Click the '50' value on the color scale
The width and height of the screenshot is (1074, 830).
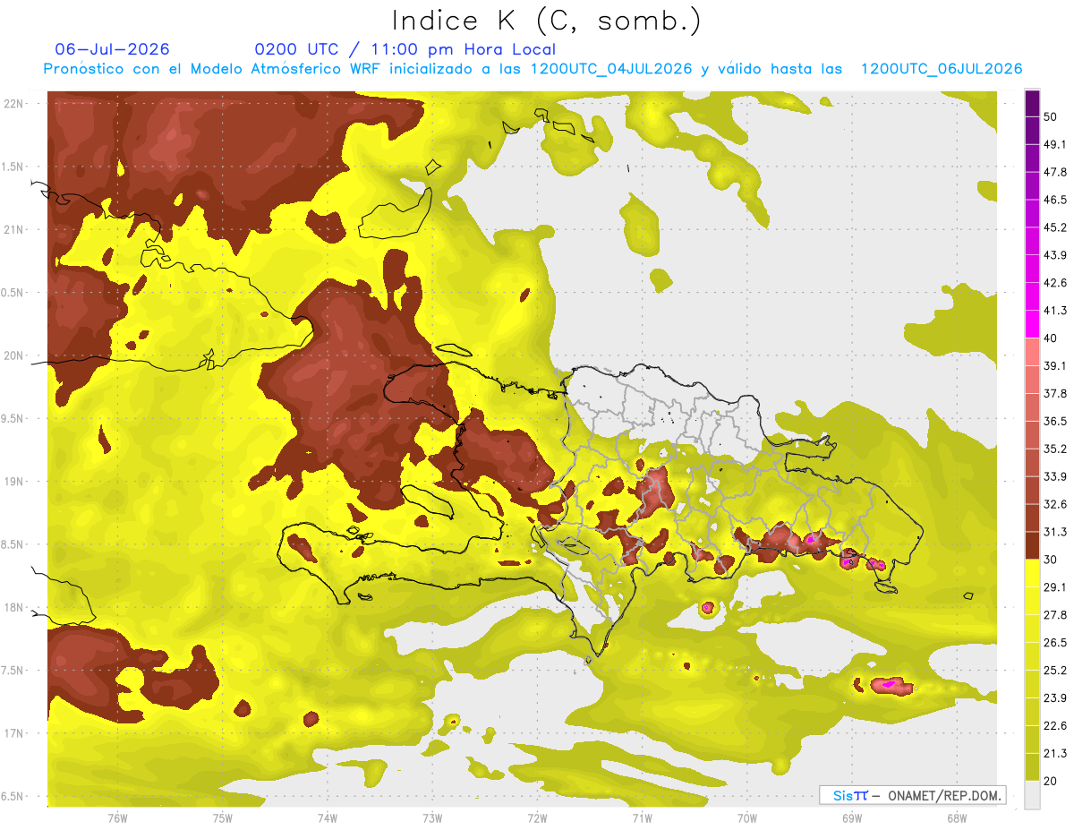point(1051,116)
